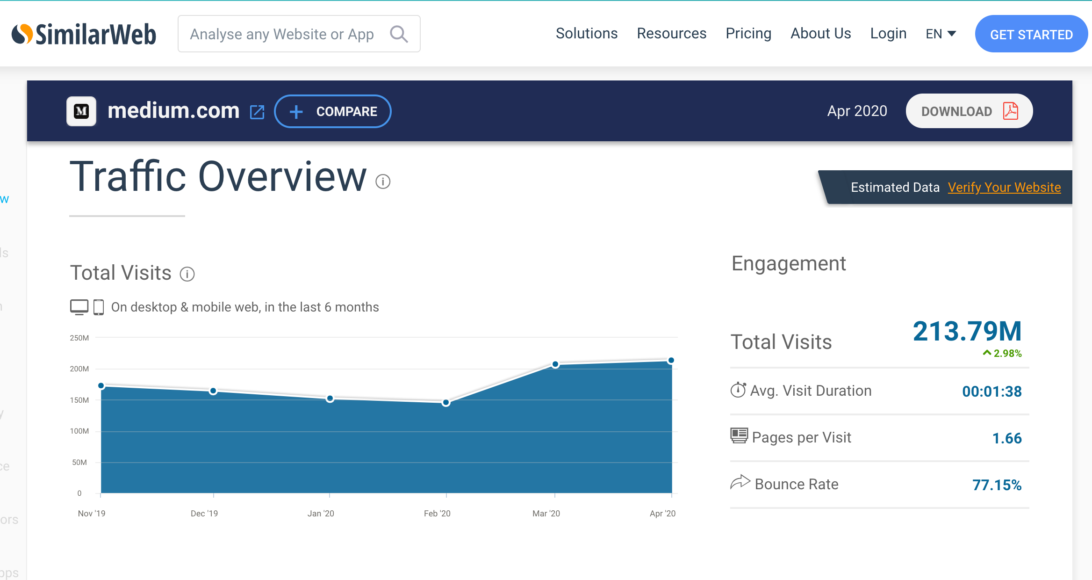The image size is (1092, 580).
Task: Click the 213.79M total visits value
Action: (x=967, y=331)
